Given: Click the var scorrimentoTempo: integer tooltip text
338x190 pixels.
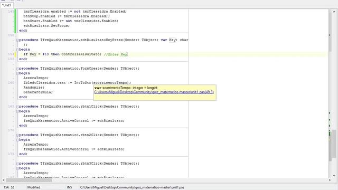Looking at the screenshot, I should (126, 88).
